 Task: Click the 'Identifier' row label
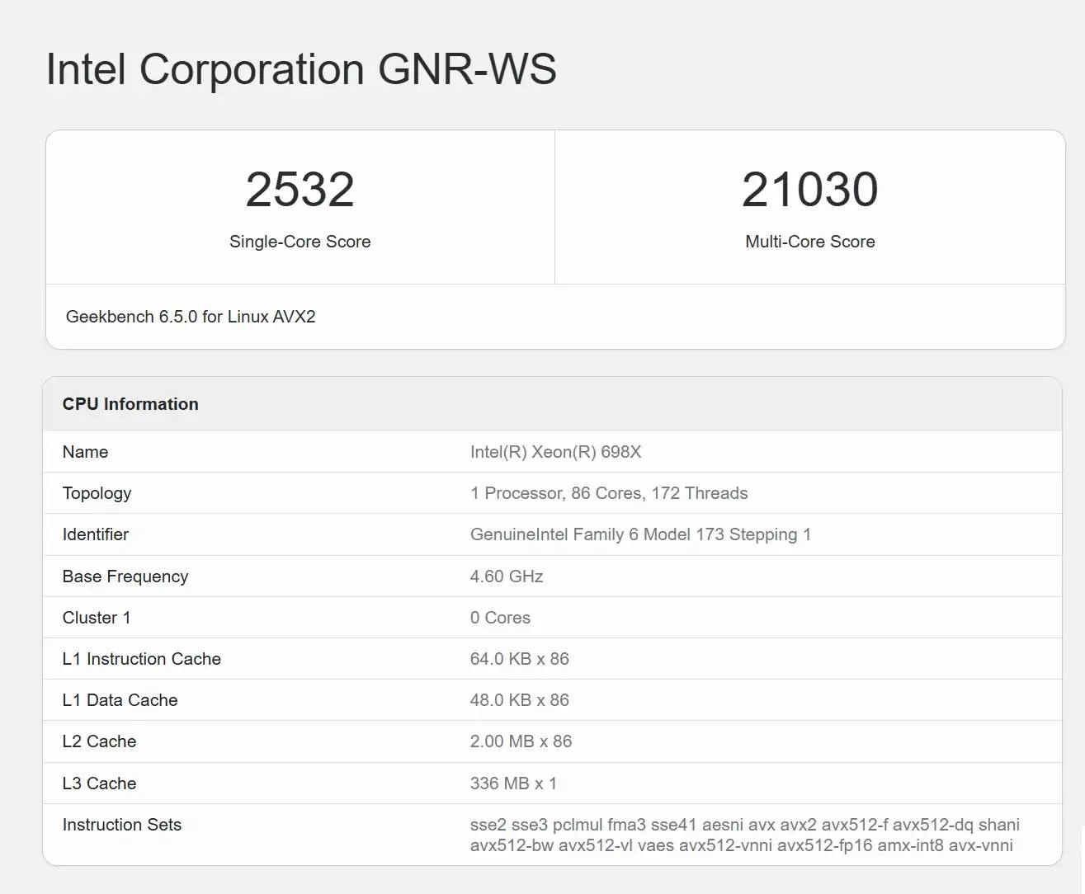[96, 534]
